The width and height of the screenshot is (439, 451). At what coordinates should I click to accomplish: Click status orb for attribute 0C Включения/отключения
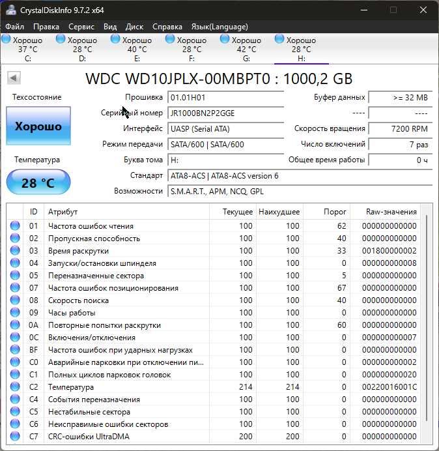(15, 337)
